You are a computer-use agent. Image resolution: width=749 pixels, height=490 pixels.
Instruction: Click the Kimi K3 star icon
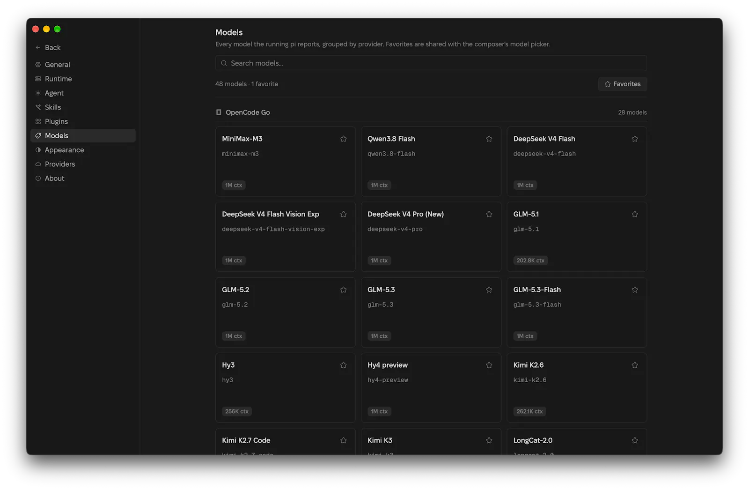click(x=489, y=440)
